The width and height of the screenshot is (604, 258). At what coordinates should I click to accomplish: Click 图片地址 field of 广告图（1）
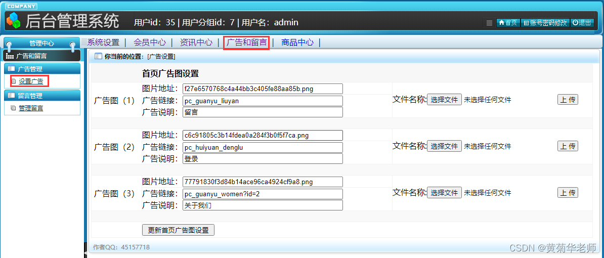(263, 89)
